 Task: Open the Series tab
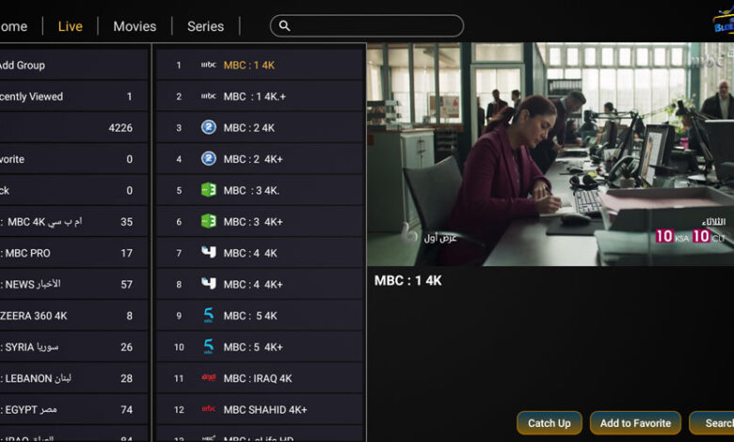coord(205,26)
